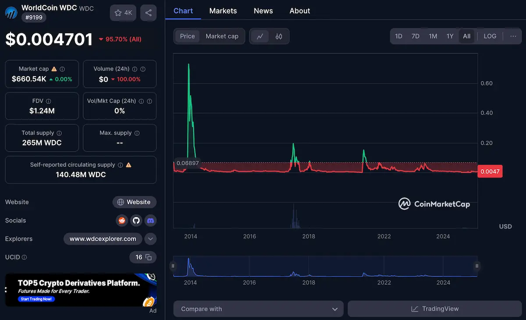Click the 95.70% (All) change text

[x=120, y=39]
